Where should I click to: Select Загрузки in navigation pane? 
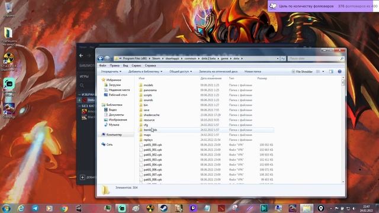(x=112, y=85)
